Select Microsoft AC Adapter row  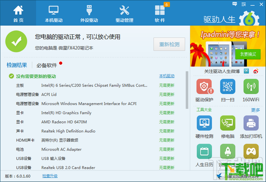95,149
